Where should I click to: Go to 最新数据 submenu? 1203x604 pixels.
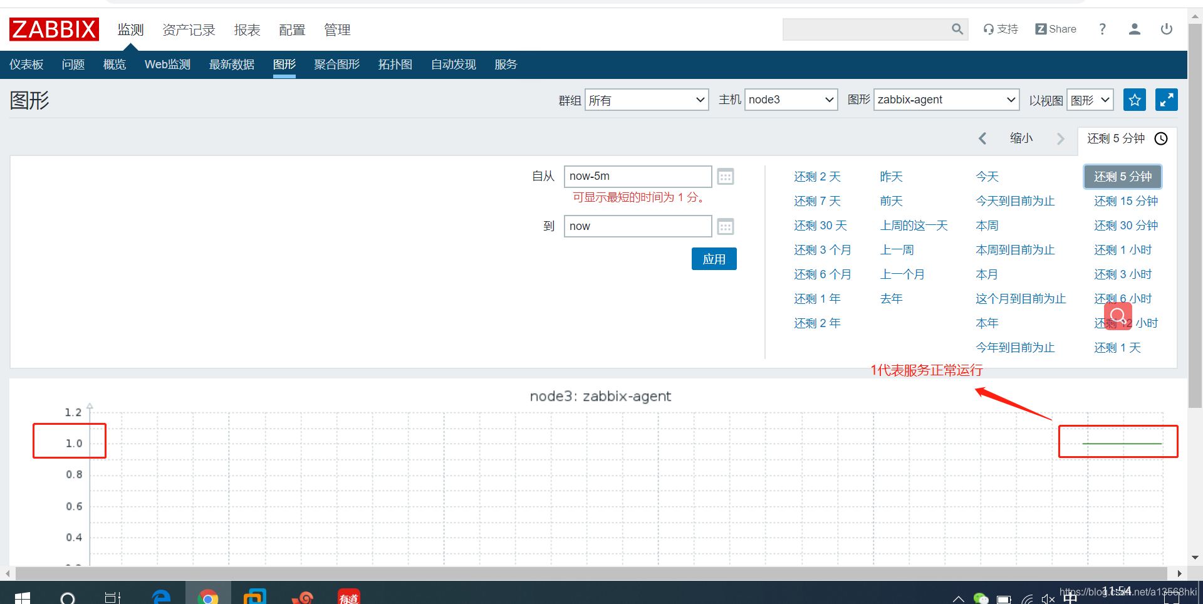click(x=232, y=65)
